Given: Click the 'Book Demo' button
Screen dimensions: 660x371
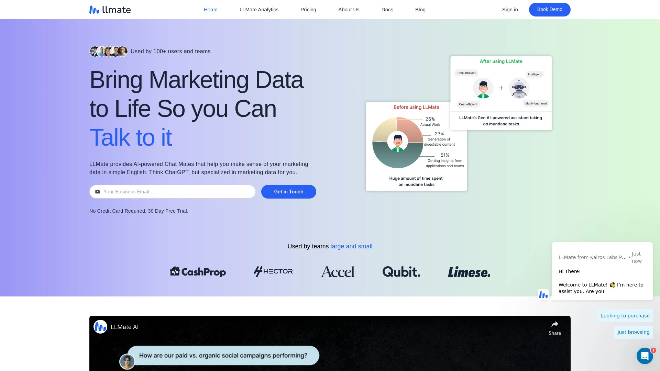Looking at the screenshot, I should pyautogui.click(x=549, y=9).
